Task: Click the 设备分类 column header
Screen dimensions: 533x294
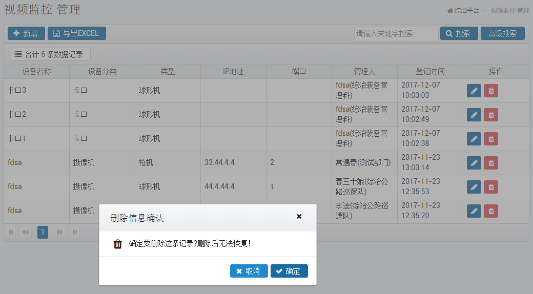Action: coord(102,72)
